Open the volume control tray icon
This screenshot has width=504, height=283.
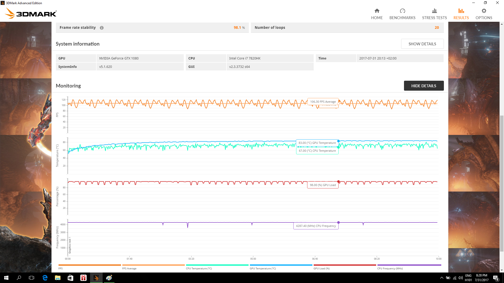point(461,278)
